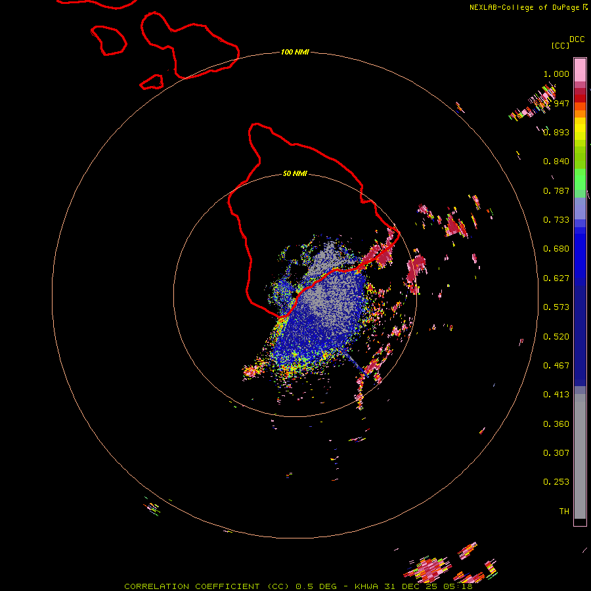Screen dimensions: 591x591
Task: Click the 50 NMI range ring label
Action: 295,173
